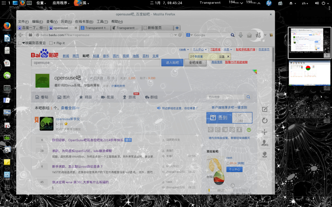Click the plus icon on the right sidebar
The image size is (332, 207).
[x=265, y=132]
